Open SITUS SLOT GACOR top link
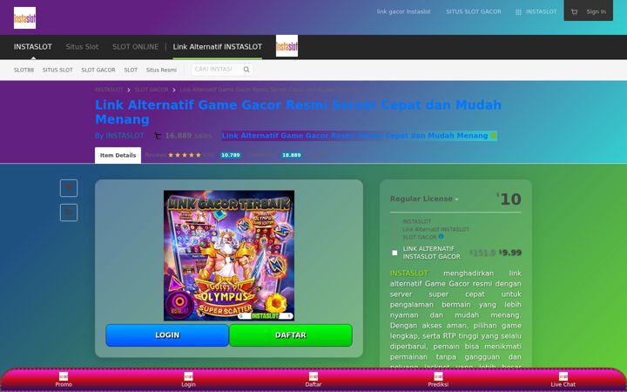The width and height of the screenshot is (627, 392). pyautogui.click(x=474, y=11)
